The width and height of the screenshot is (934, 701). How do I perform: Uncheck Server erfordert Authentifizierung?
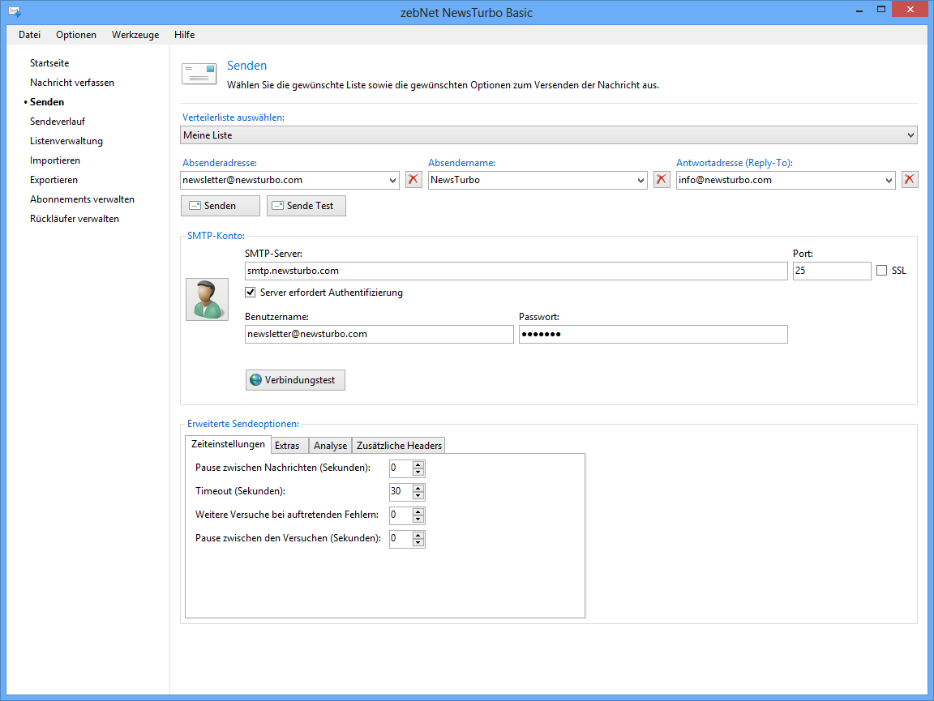(251, 293)
